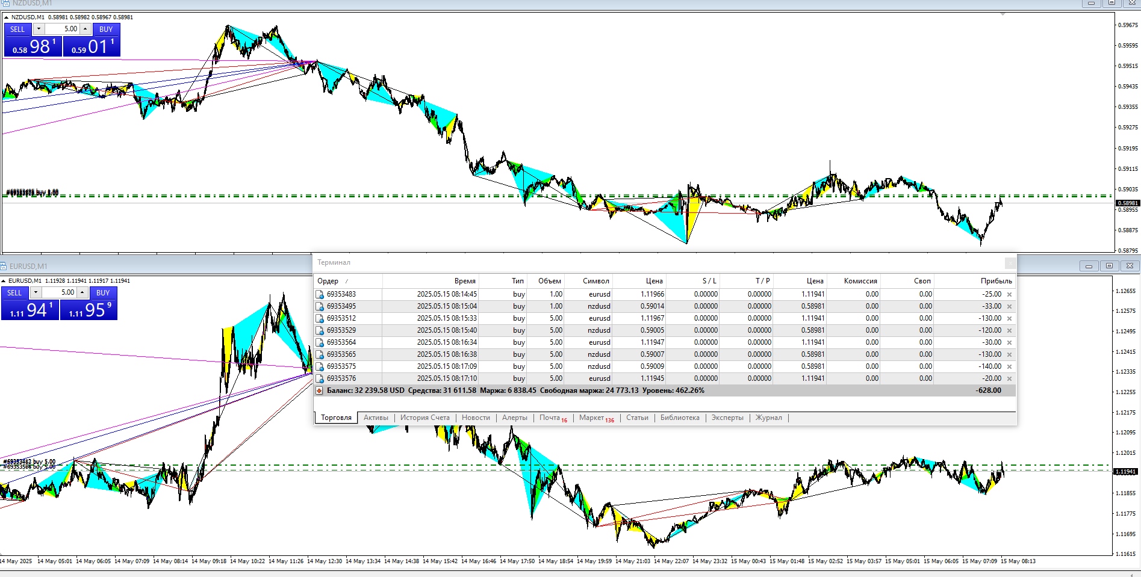Viewport: 1141px width, 577px height.
Task: Click current price label 0.58981 on NZDUSD scale
Action: (x=1127, y=203)
